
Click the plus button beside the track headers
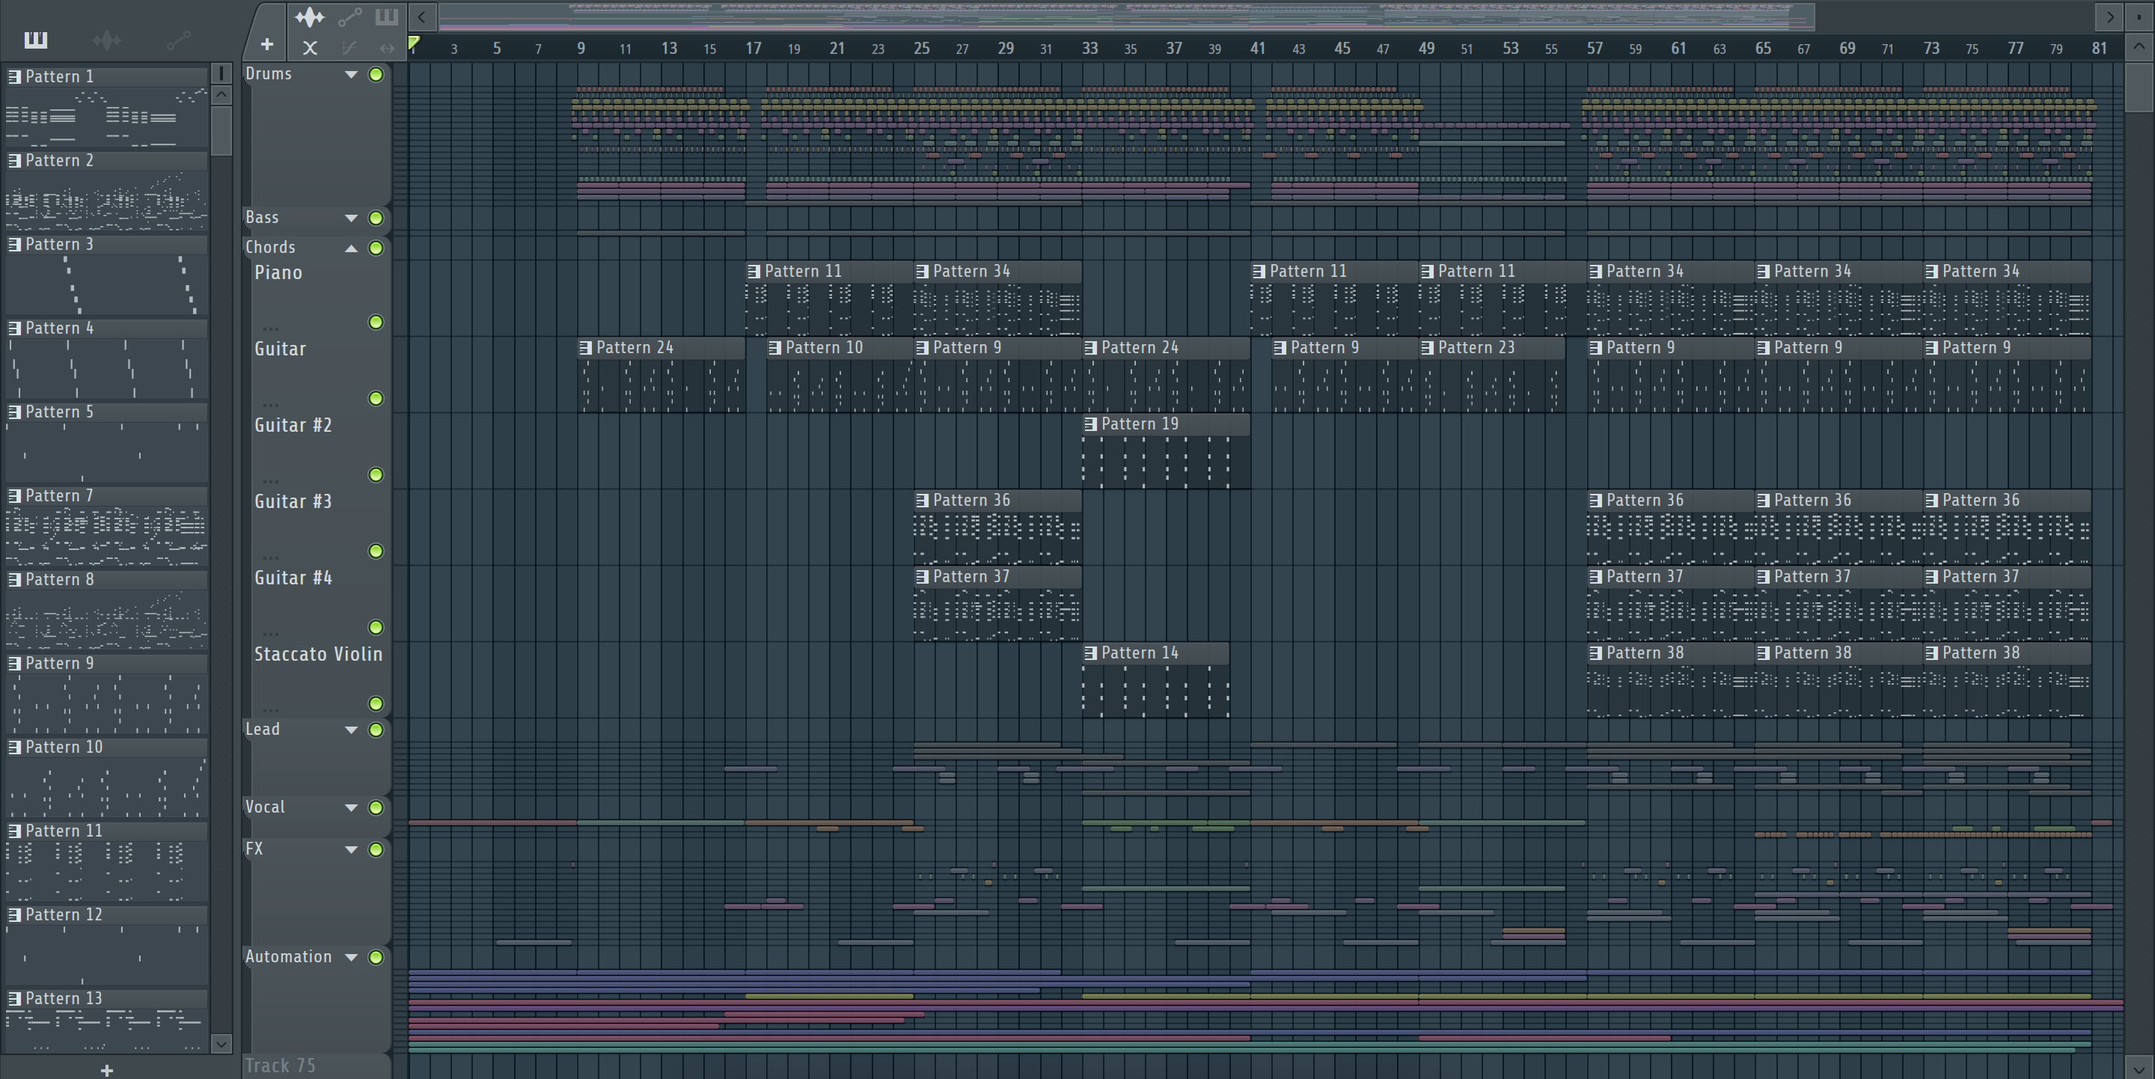(267, 44)
